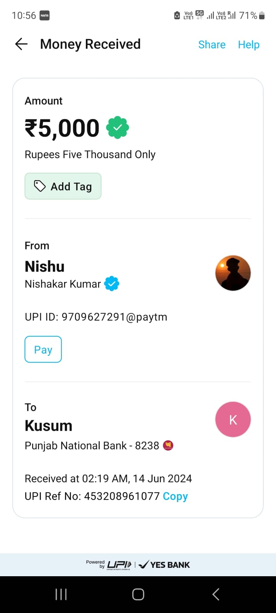Open Help for this transaction
The height and width of the screenshot is (613, 276).
click(x=248, y=45)
